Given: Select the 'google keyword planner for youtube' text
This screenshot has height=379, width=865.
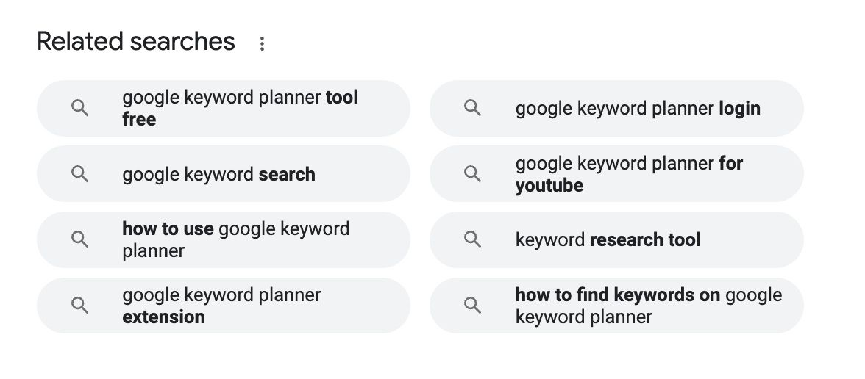Looking at the screenshot, I should coord(629,174).
